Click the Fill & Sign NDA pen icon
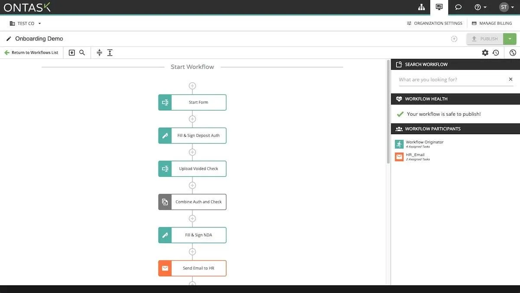Image resolution: width=520 pixels, height=293 pixels. pos(165,235)
